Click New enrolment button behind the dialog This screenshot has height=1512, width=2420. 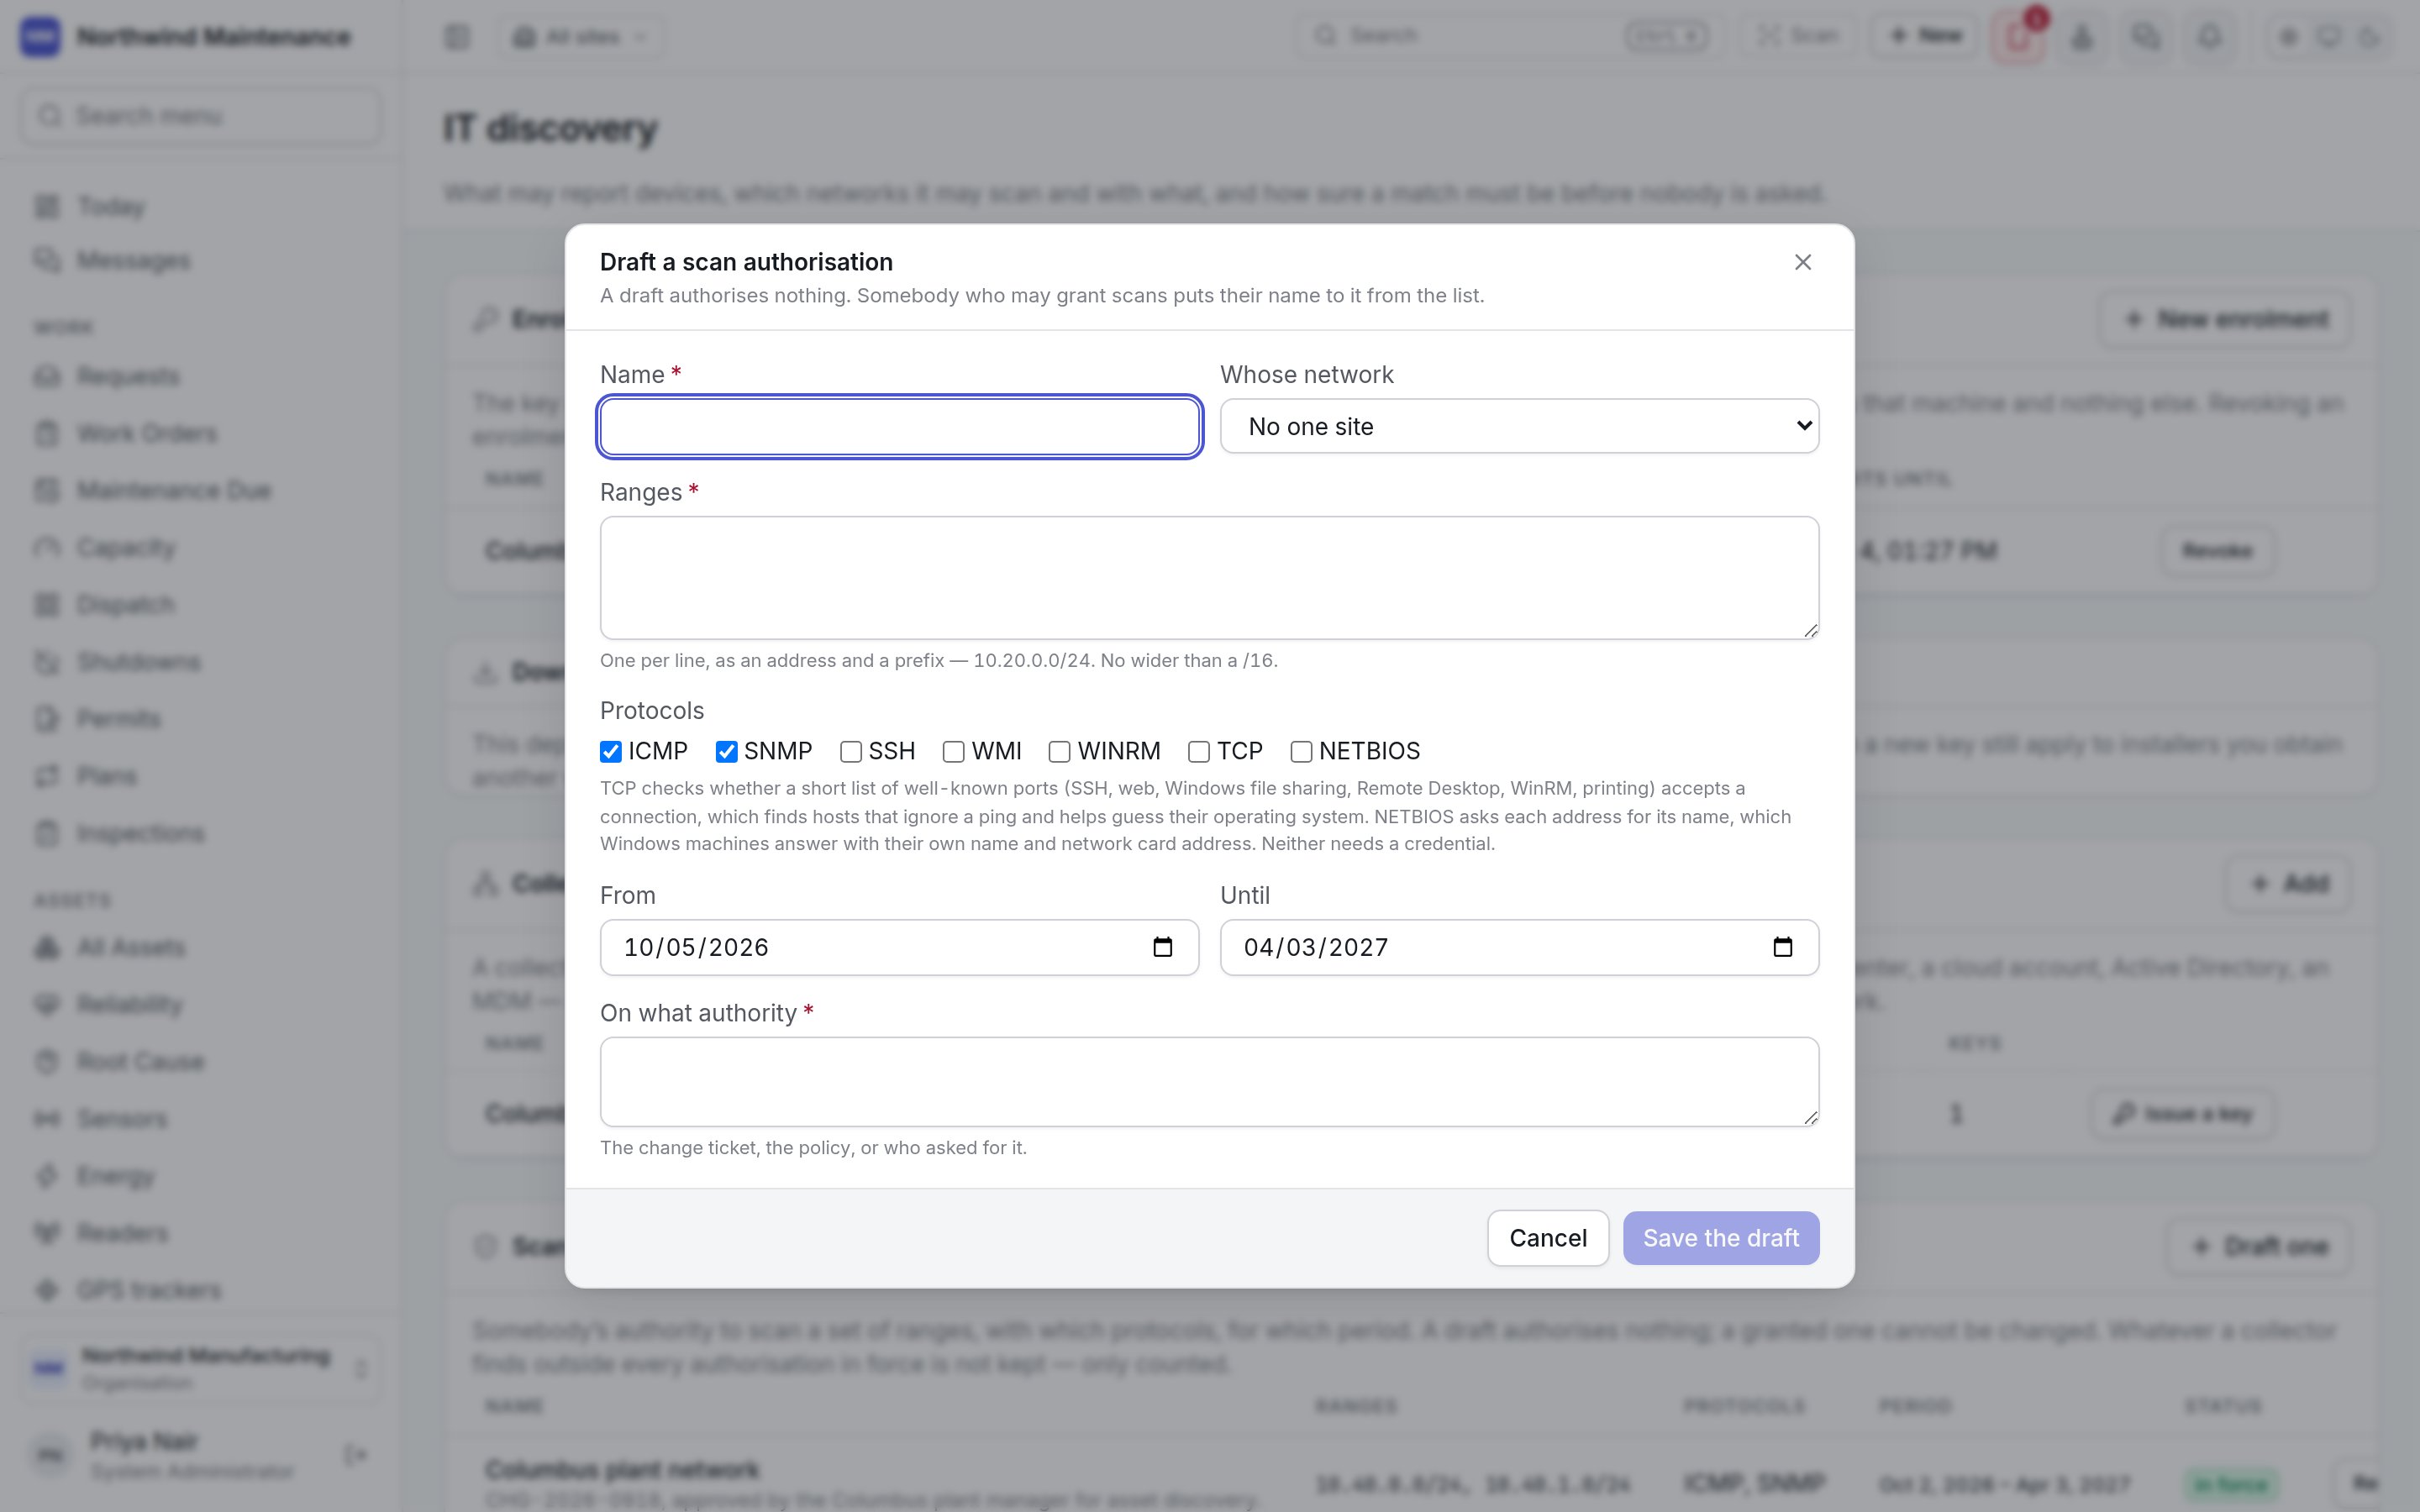[x=2226, y=320]
